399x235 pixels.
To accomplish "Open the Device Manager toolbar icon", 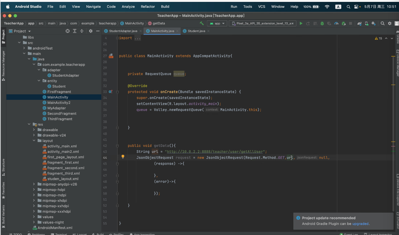I will [x=366, y=23].
